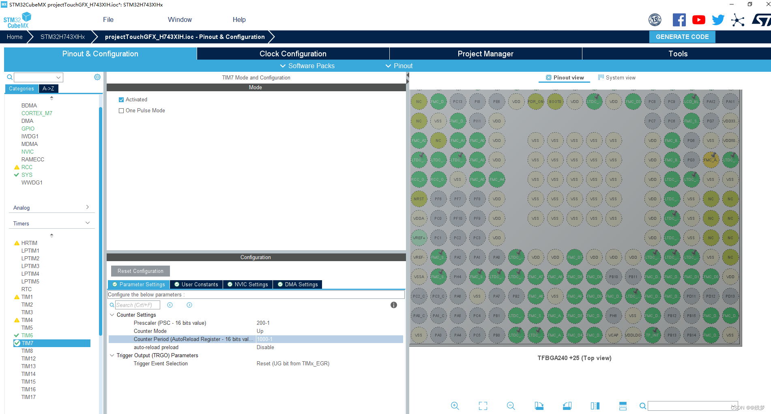Open the File menu

(x=108, y=19)
